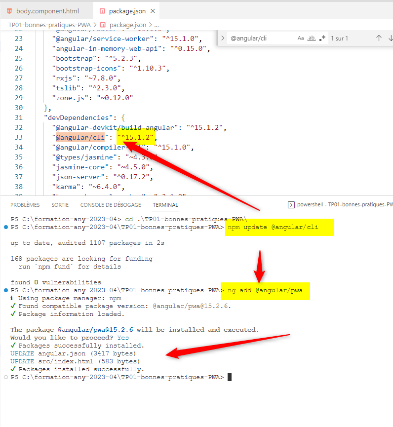Click the "rxjs" dependency entry
This screenshot has height=427, width=393.
pos(86,78)
